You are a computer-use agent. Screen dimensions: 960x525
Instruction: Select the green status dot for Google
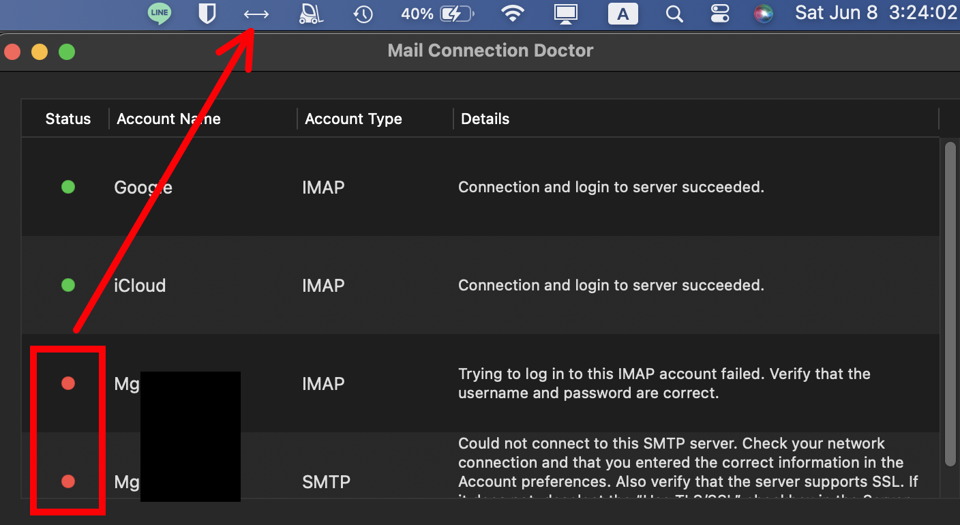pos(68,187)
